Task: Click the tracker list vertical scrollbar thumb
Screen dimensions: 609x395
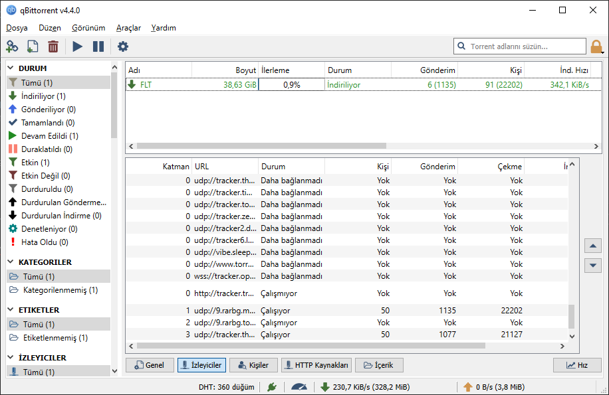Action: point(572,316)
